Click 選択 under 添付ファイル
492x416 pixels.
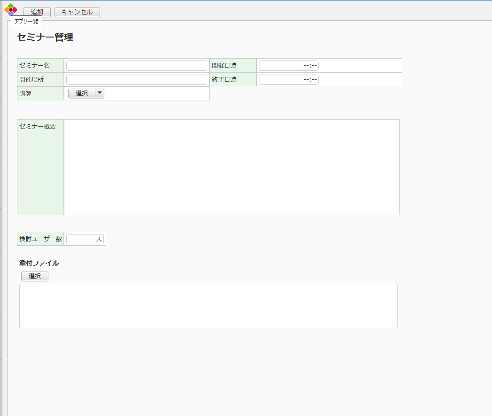click(x=35, y=276)
